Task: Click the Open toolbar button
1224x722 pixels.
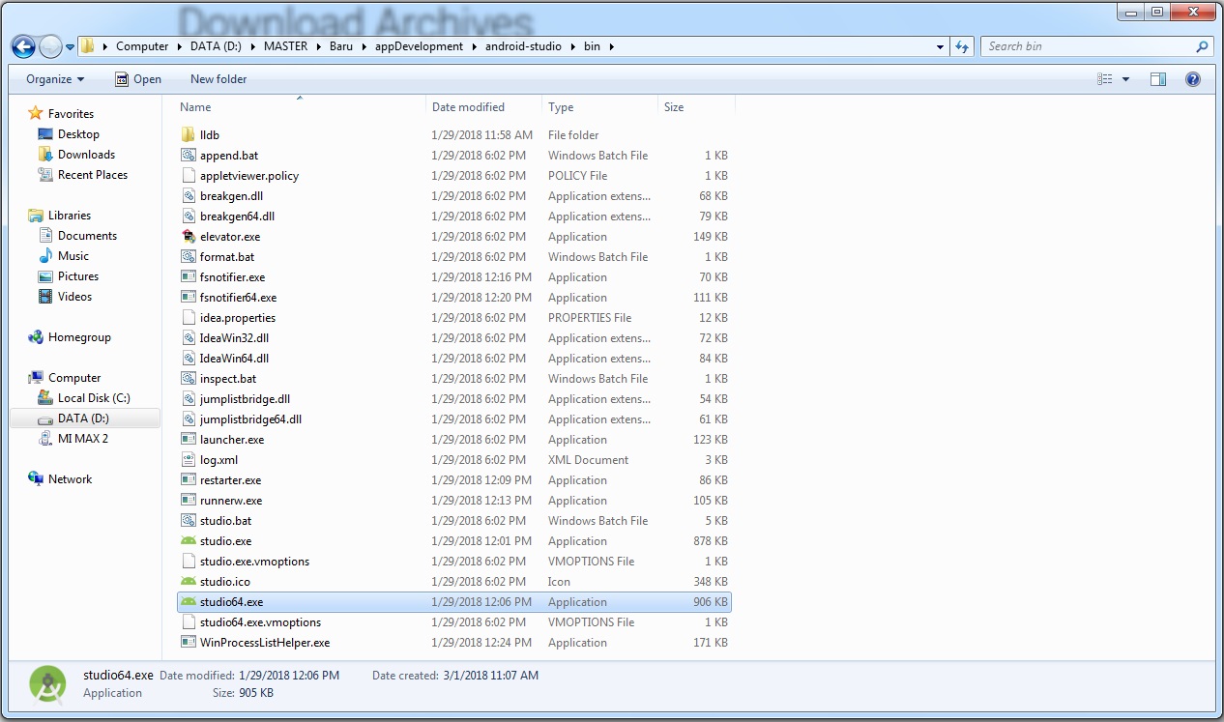Action: [138, 79]
